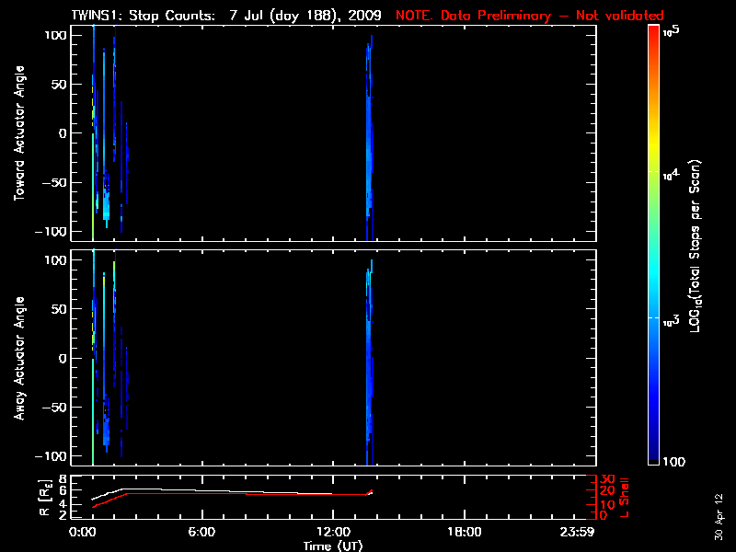This screenshot has height=552, width=736.
Task: Select the 'Away Actuator Angle' axis label
Action: [x=17, y=359]
